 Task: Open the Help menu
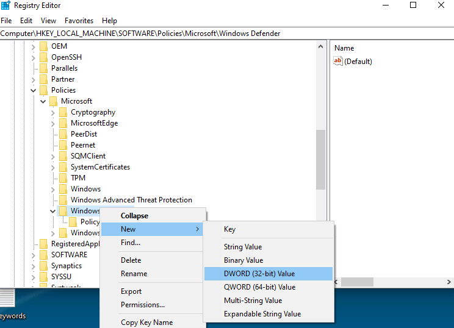109,21
